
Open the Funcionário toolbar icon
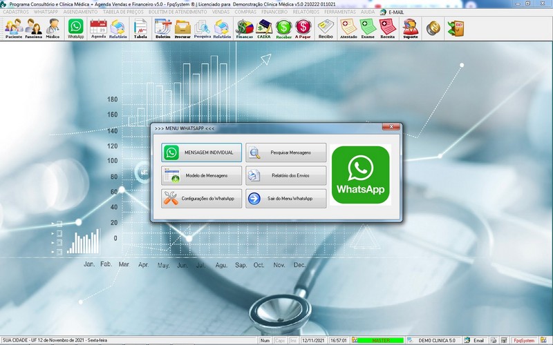(33, 28)
